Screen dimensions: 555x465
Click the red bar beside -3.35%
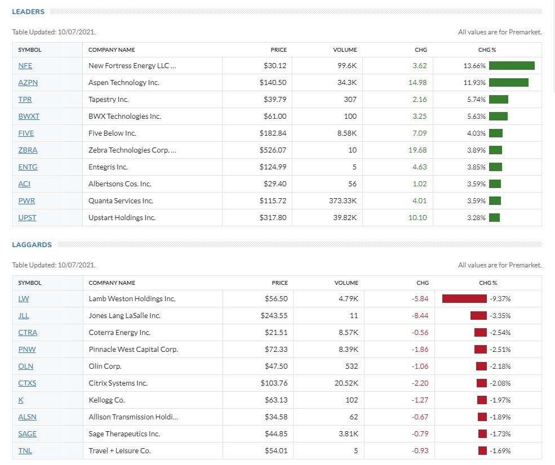point(478,316)
